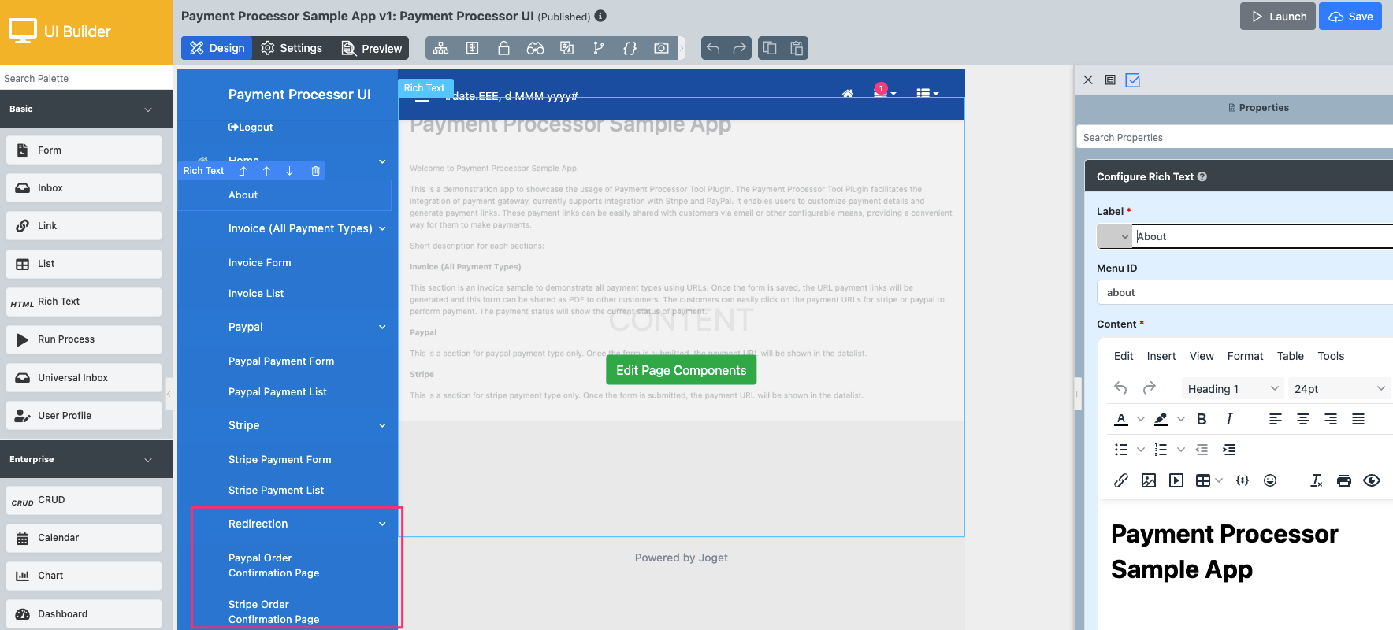Toggle numbered list
Image resolution: width=1393 pixels, height=630 pixels.
click(1161, 450)
